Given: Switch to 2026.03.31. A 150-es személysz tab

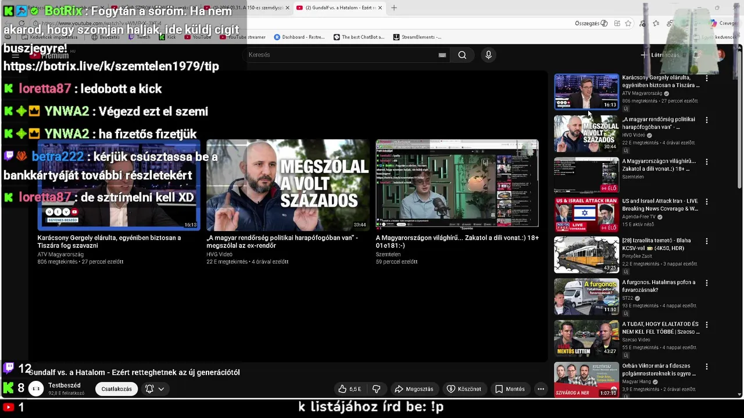Looking at the screenshot, I should (x=247, y=8).
